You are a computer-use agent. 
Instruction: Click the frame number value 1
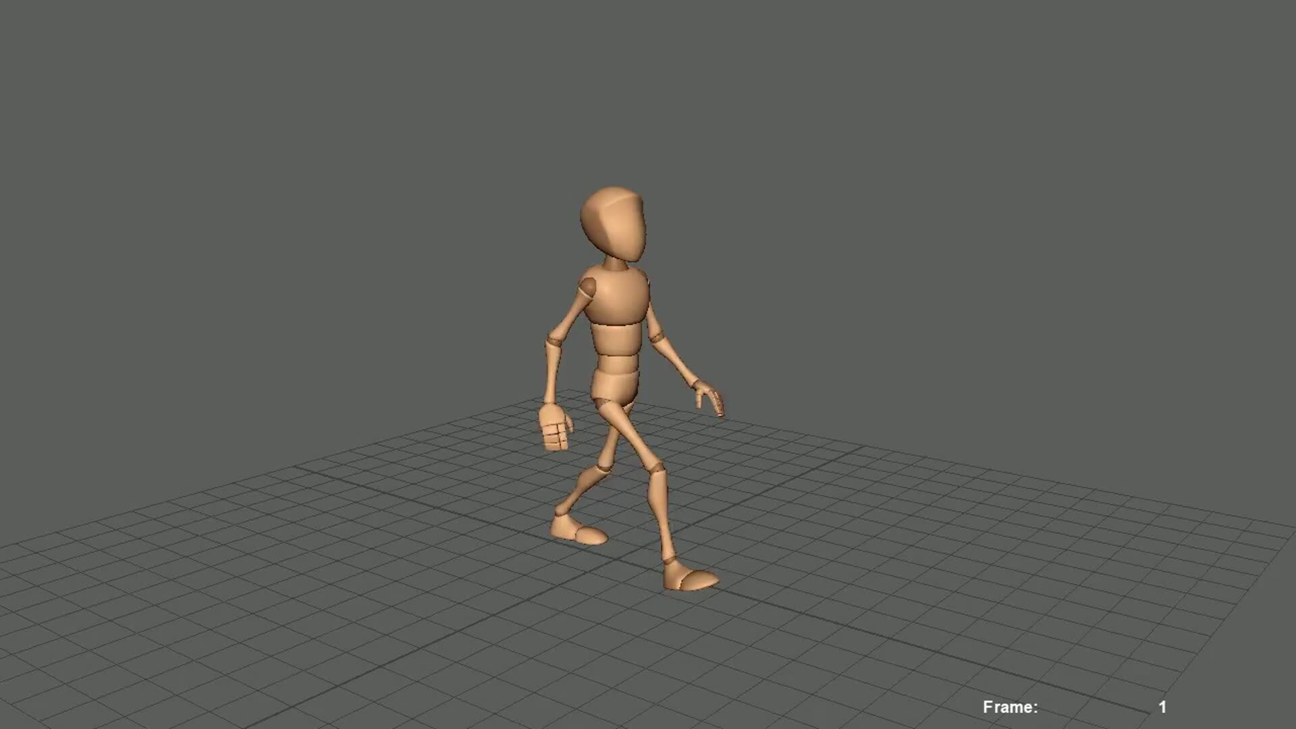click(1162, 707)
